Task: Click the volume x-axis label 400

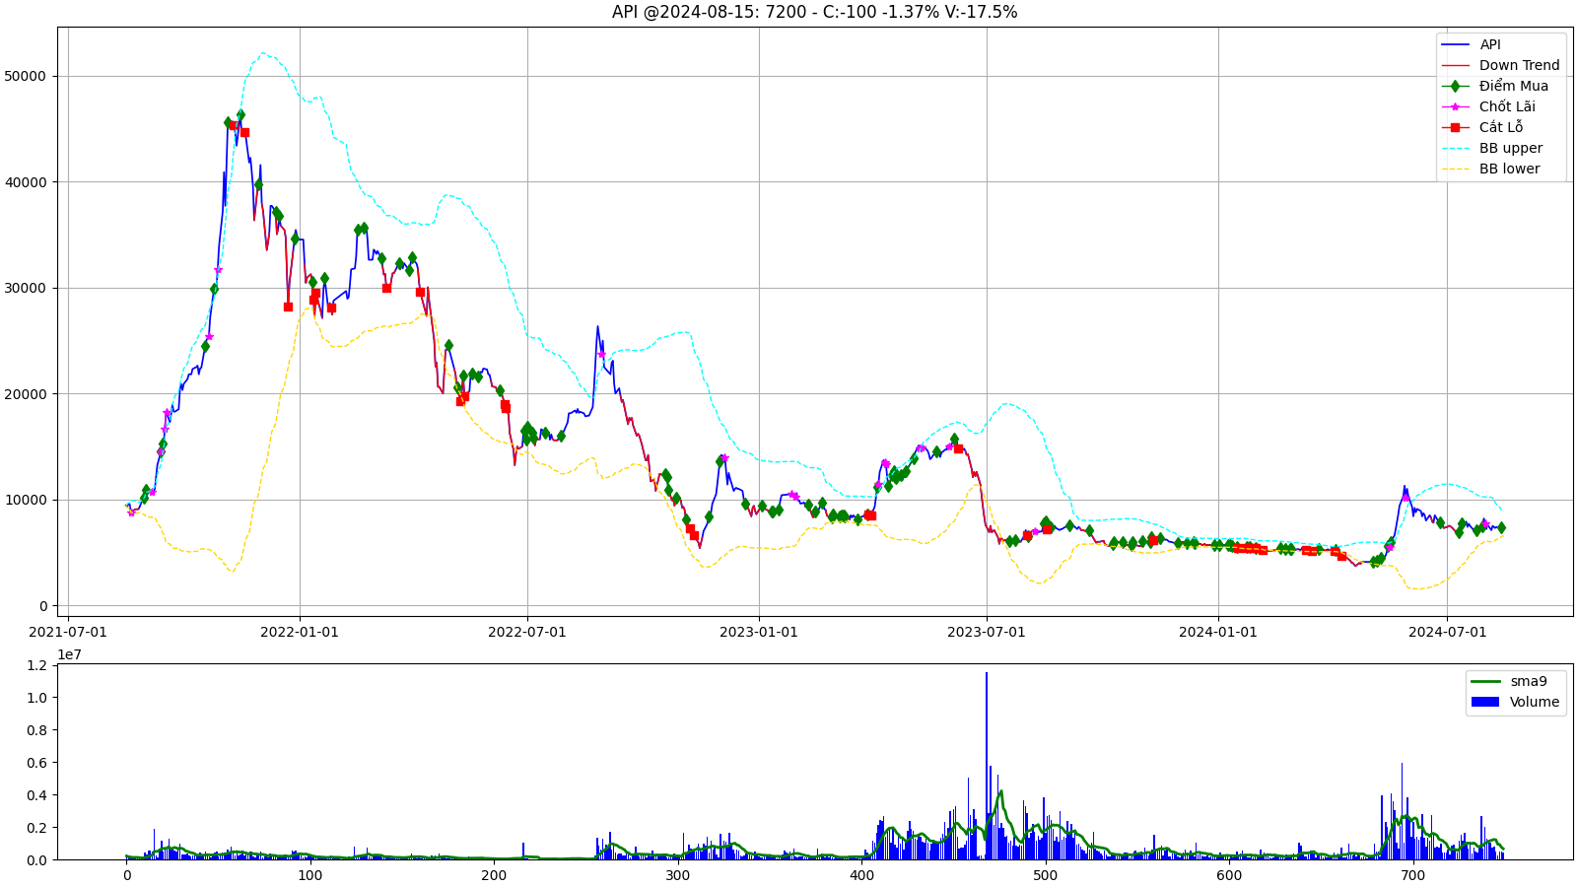Action: 861,875
